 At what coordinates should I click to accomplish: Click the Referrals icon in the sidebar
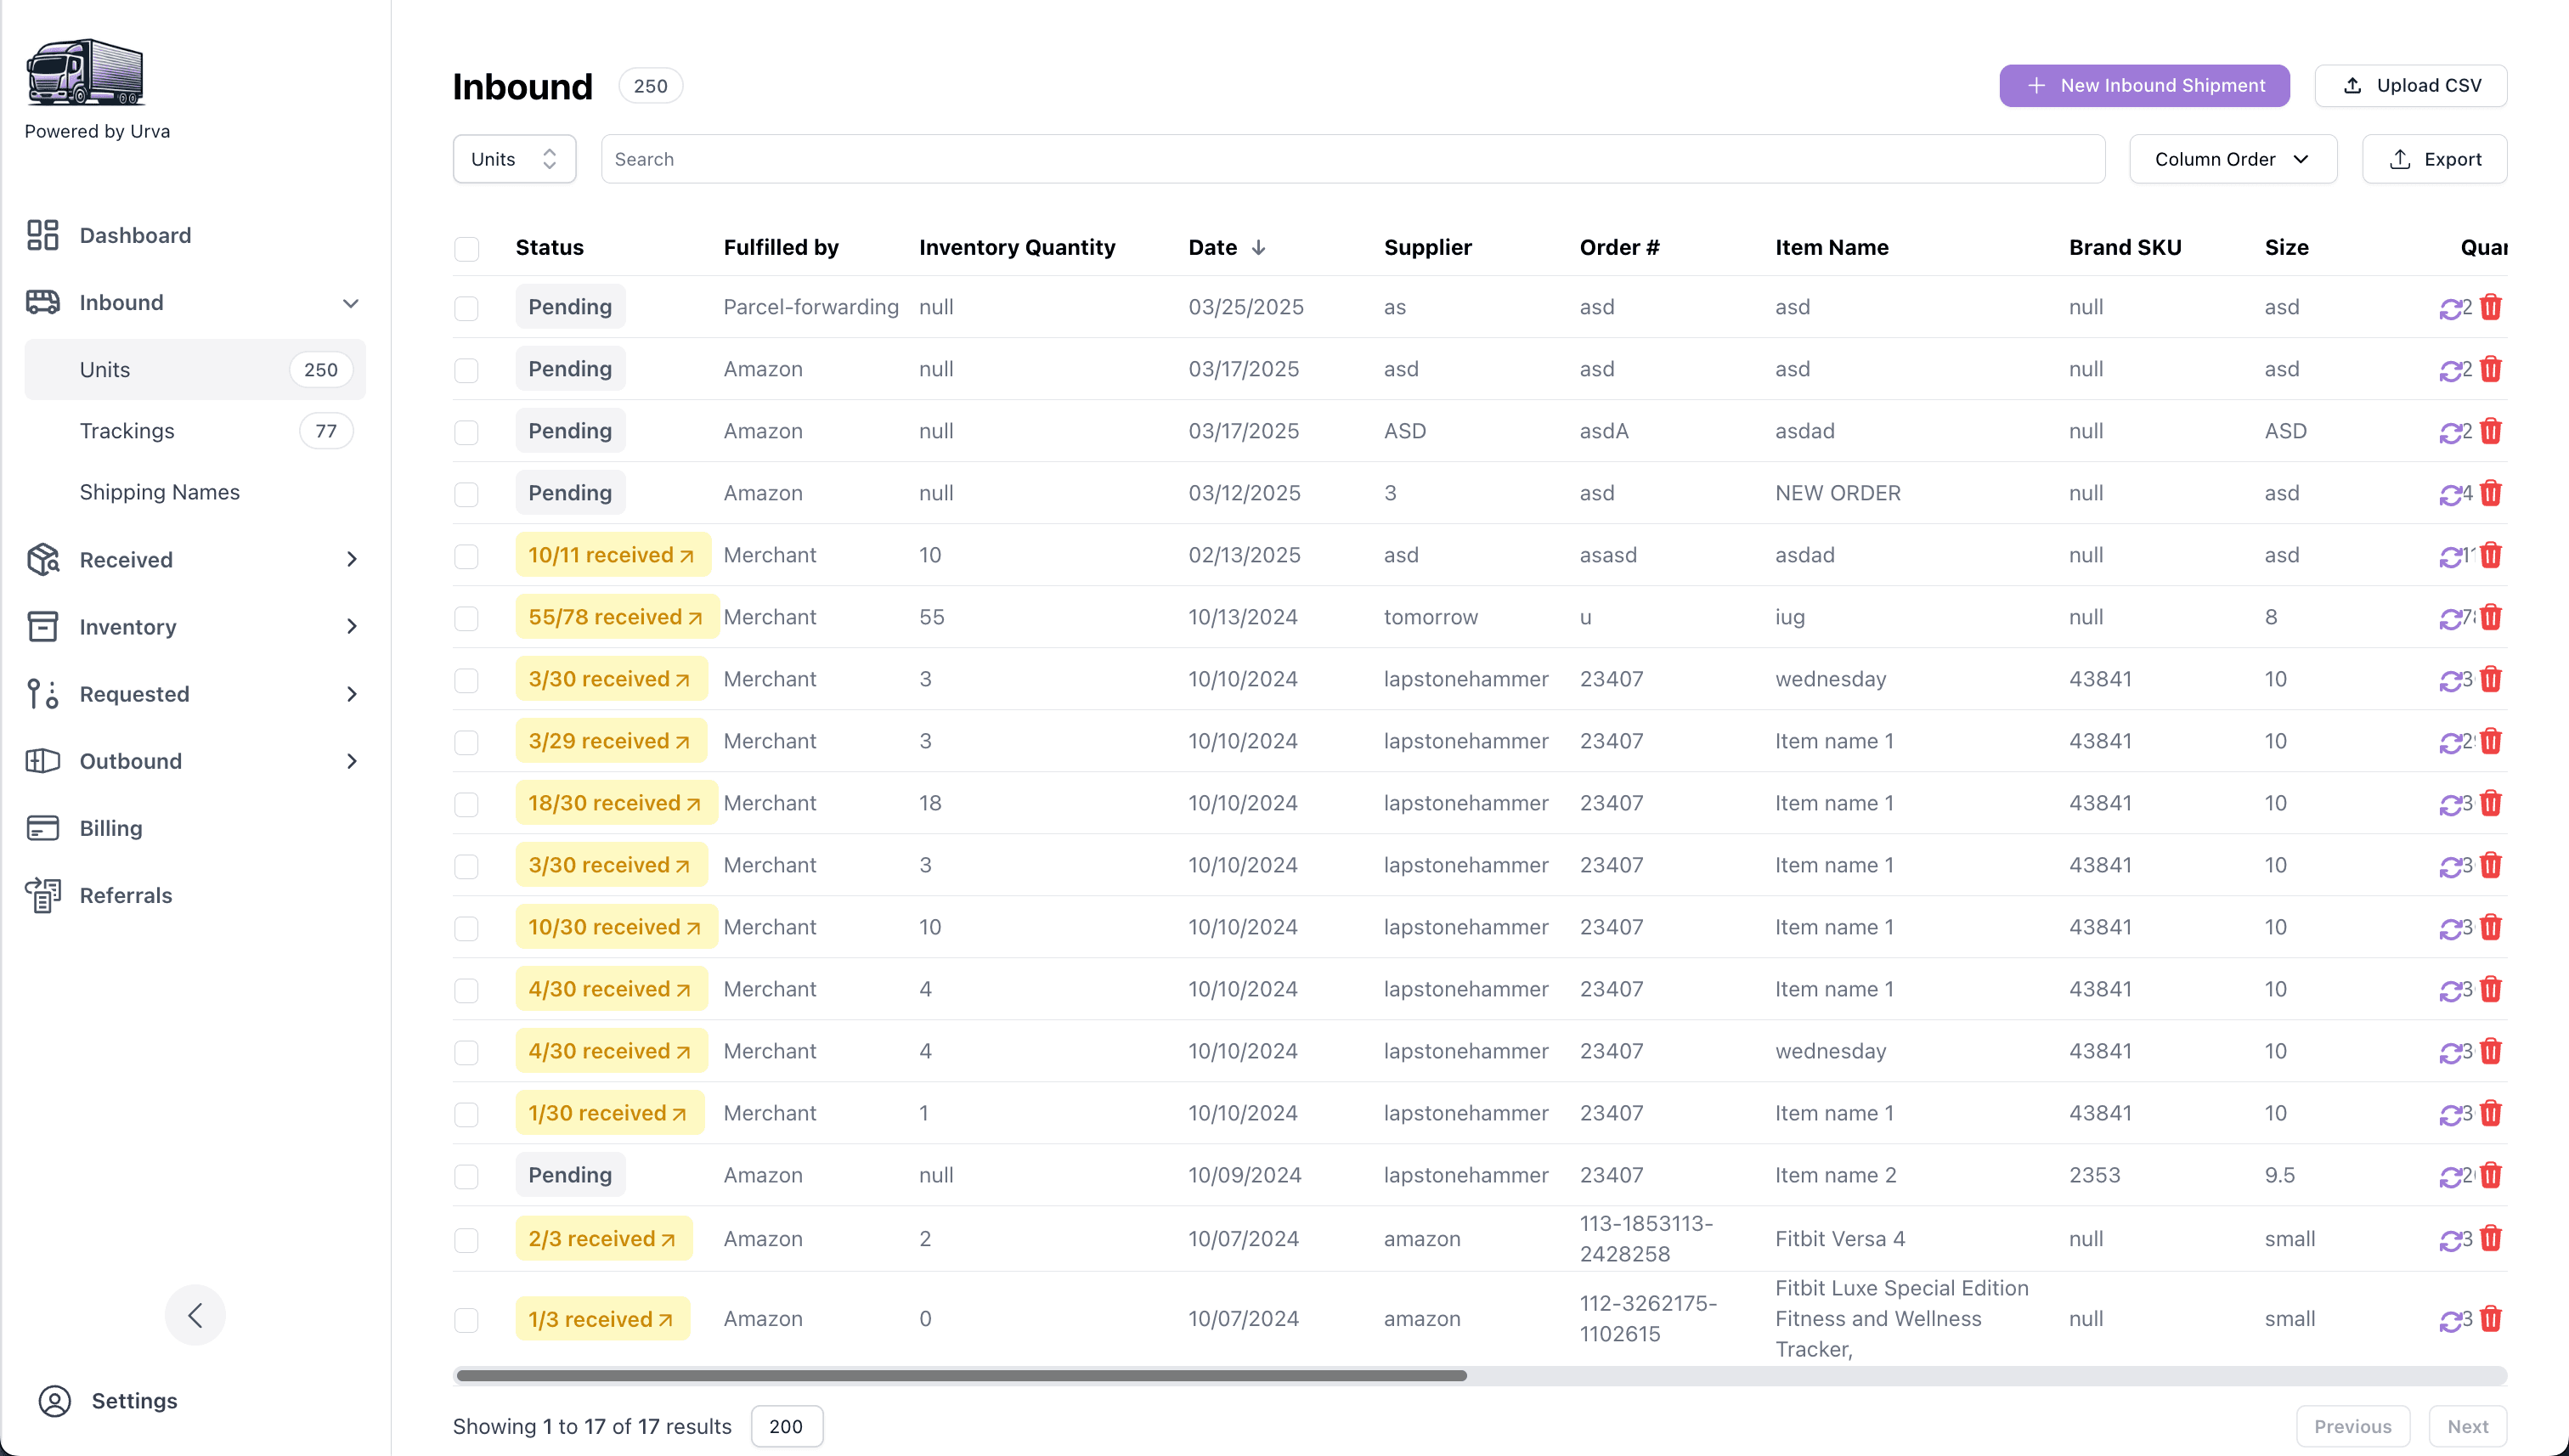42,895
